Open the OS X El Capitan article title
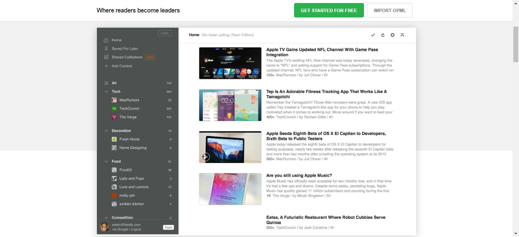The width and height of the screenshot is (519, 237). [x=326, y=136]
